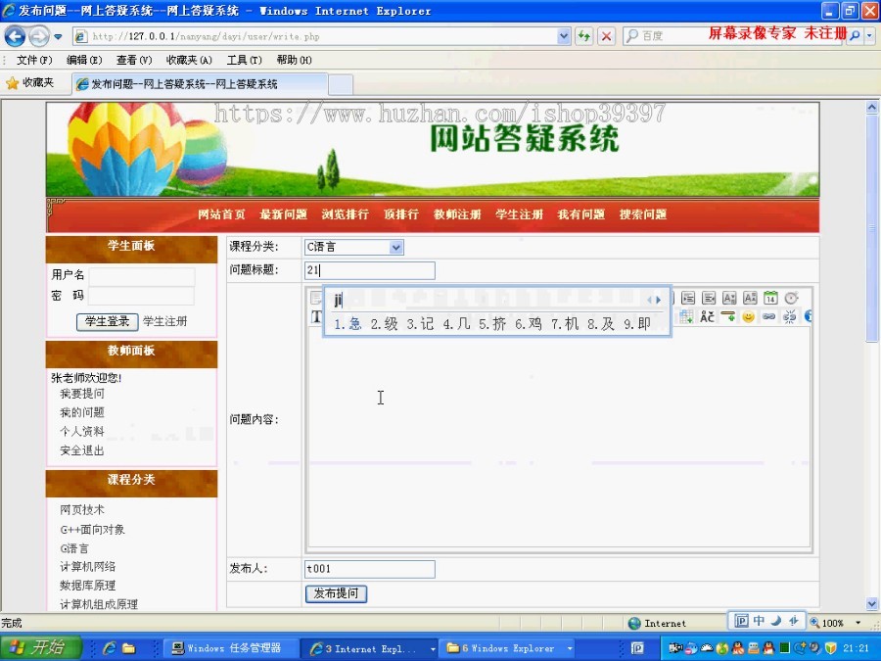The width and height of the screenshot is (881, 661).
Task: Click the red X Stop loading icon
Action: [x=606, y=36]
